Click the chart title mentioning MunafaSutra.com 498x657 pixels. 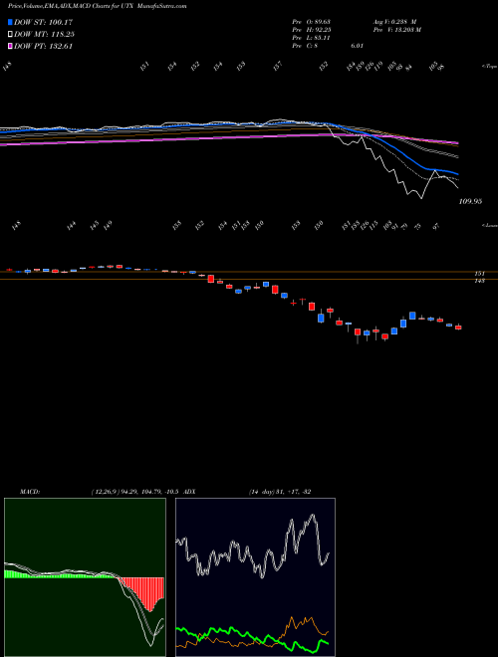[98, 6]
